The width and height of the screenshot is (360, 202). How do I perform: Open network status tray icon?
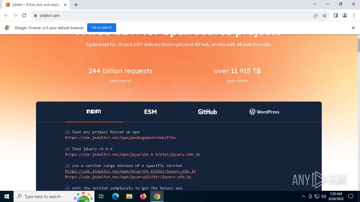pyautogui.click(x=317, y=196)
